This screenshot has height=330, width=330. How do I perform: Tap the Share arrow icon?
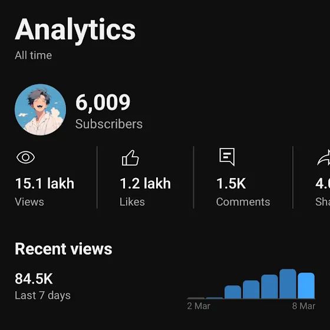pos(324,157)
